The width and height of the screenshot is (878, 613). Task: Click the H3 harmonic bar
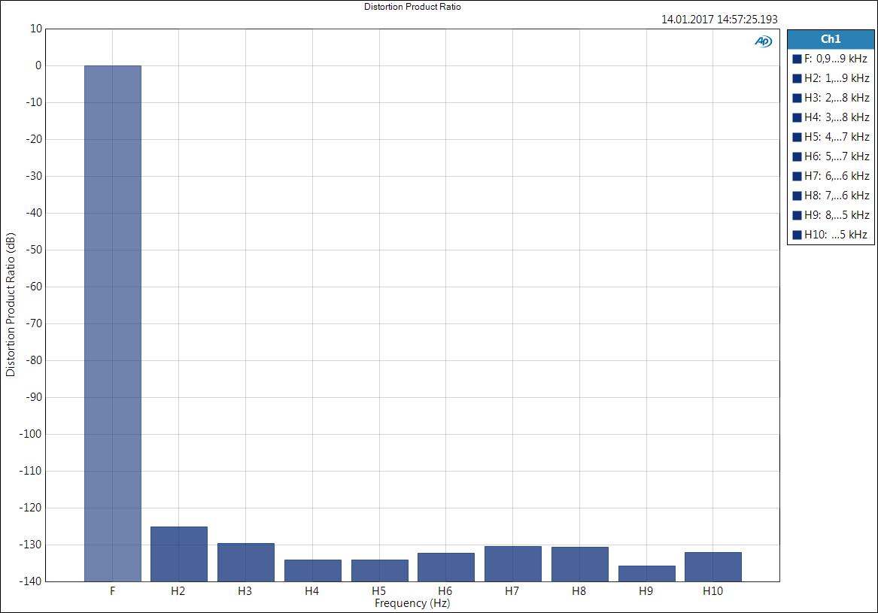click(246, 563)
